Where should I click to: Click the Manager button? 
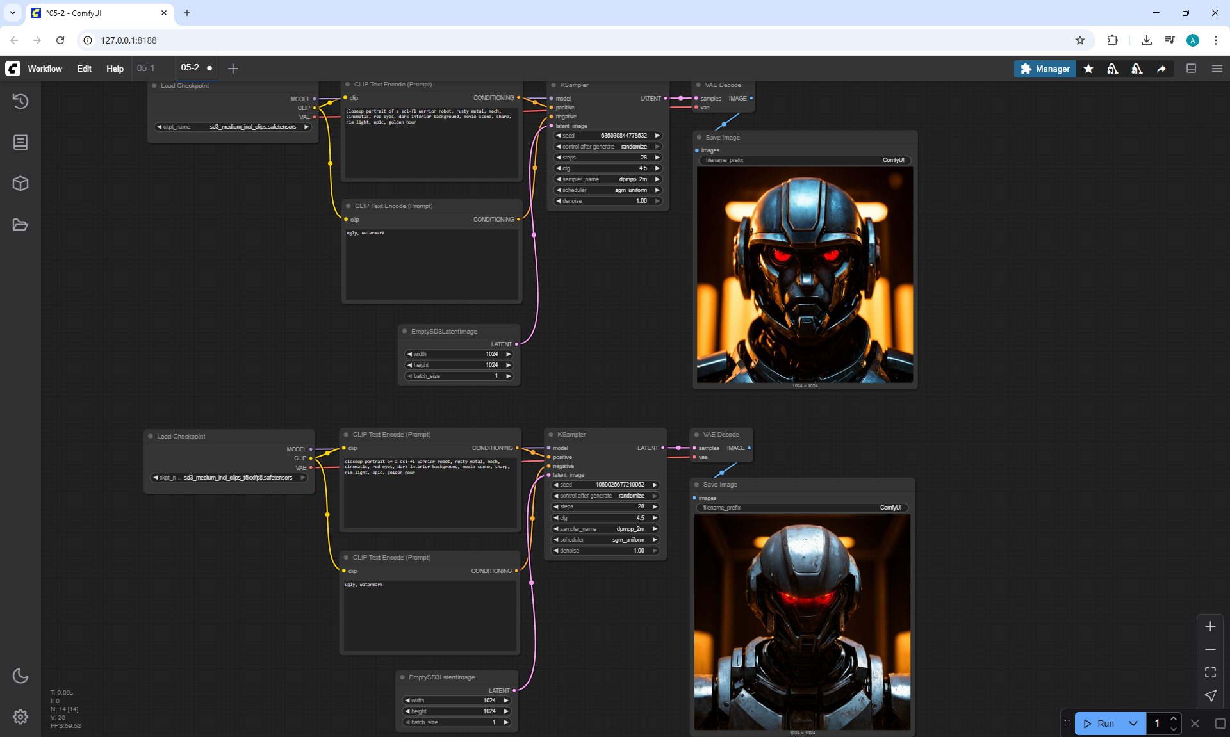(1045, 69)
